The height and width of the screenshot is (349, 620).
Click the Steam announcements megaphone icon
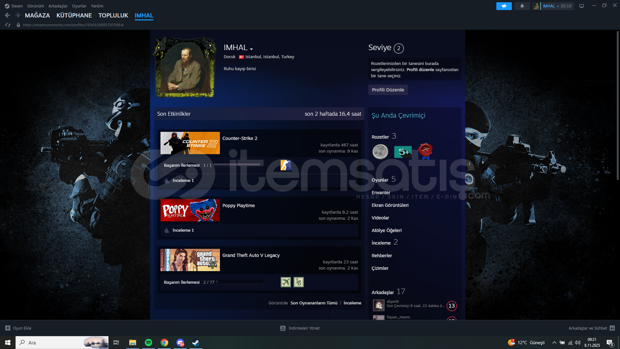click(504, 6)
